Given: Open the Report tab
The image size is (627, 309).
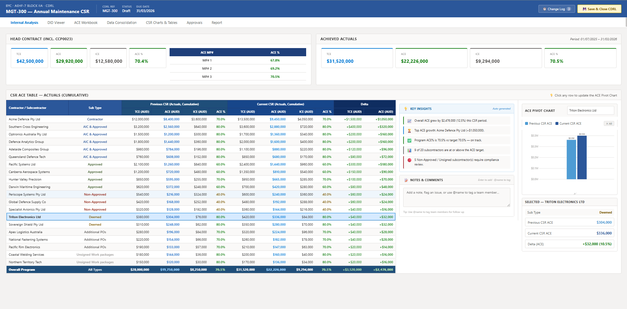Looking at the screenshot, I should (x=217, y=23).
